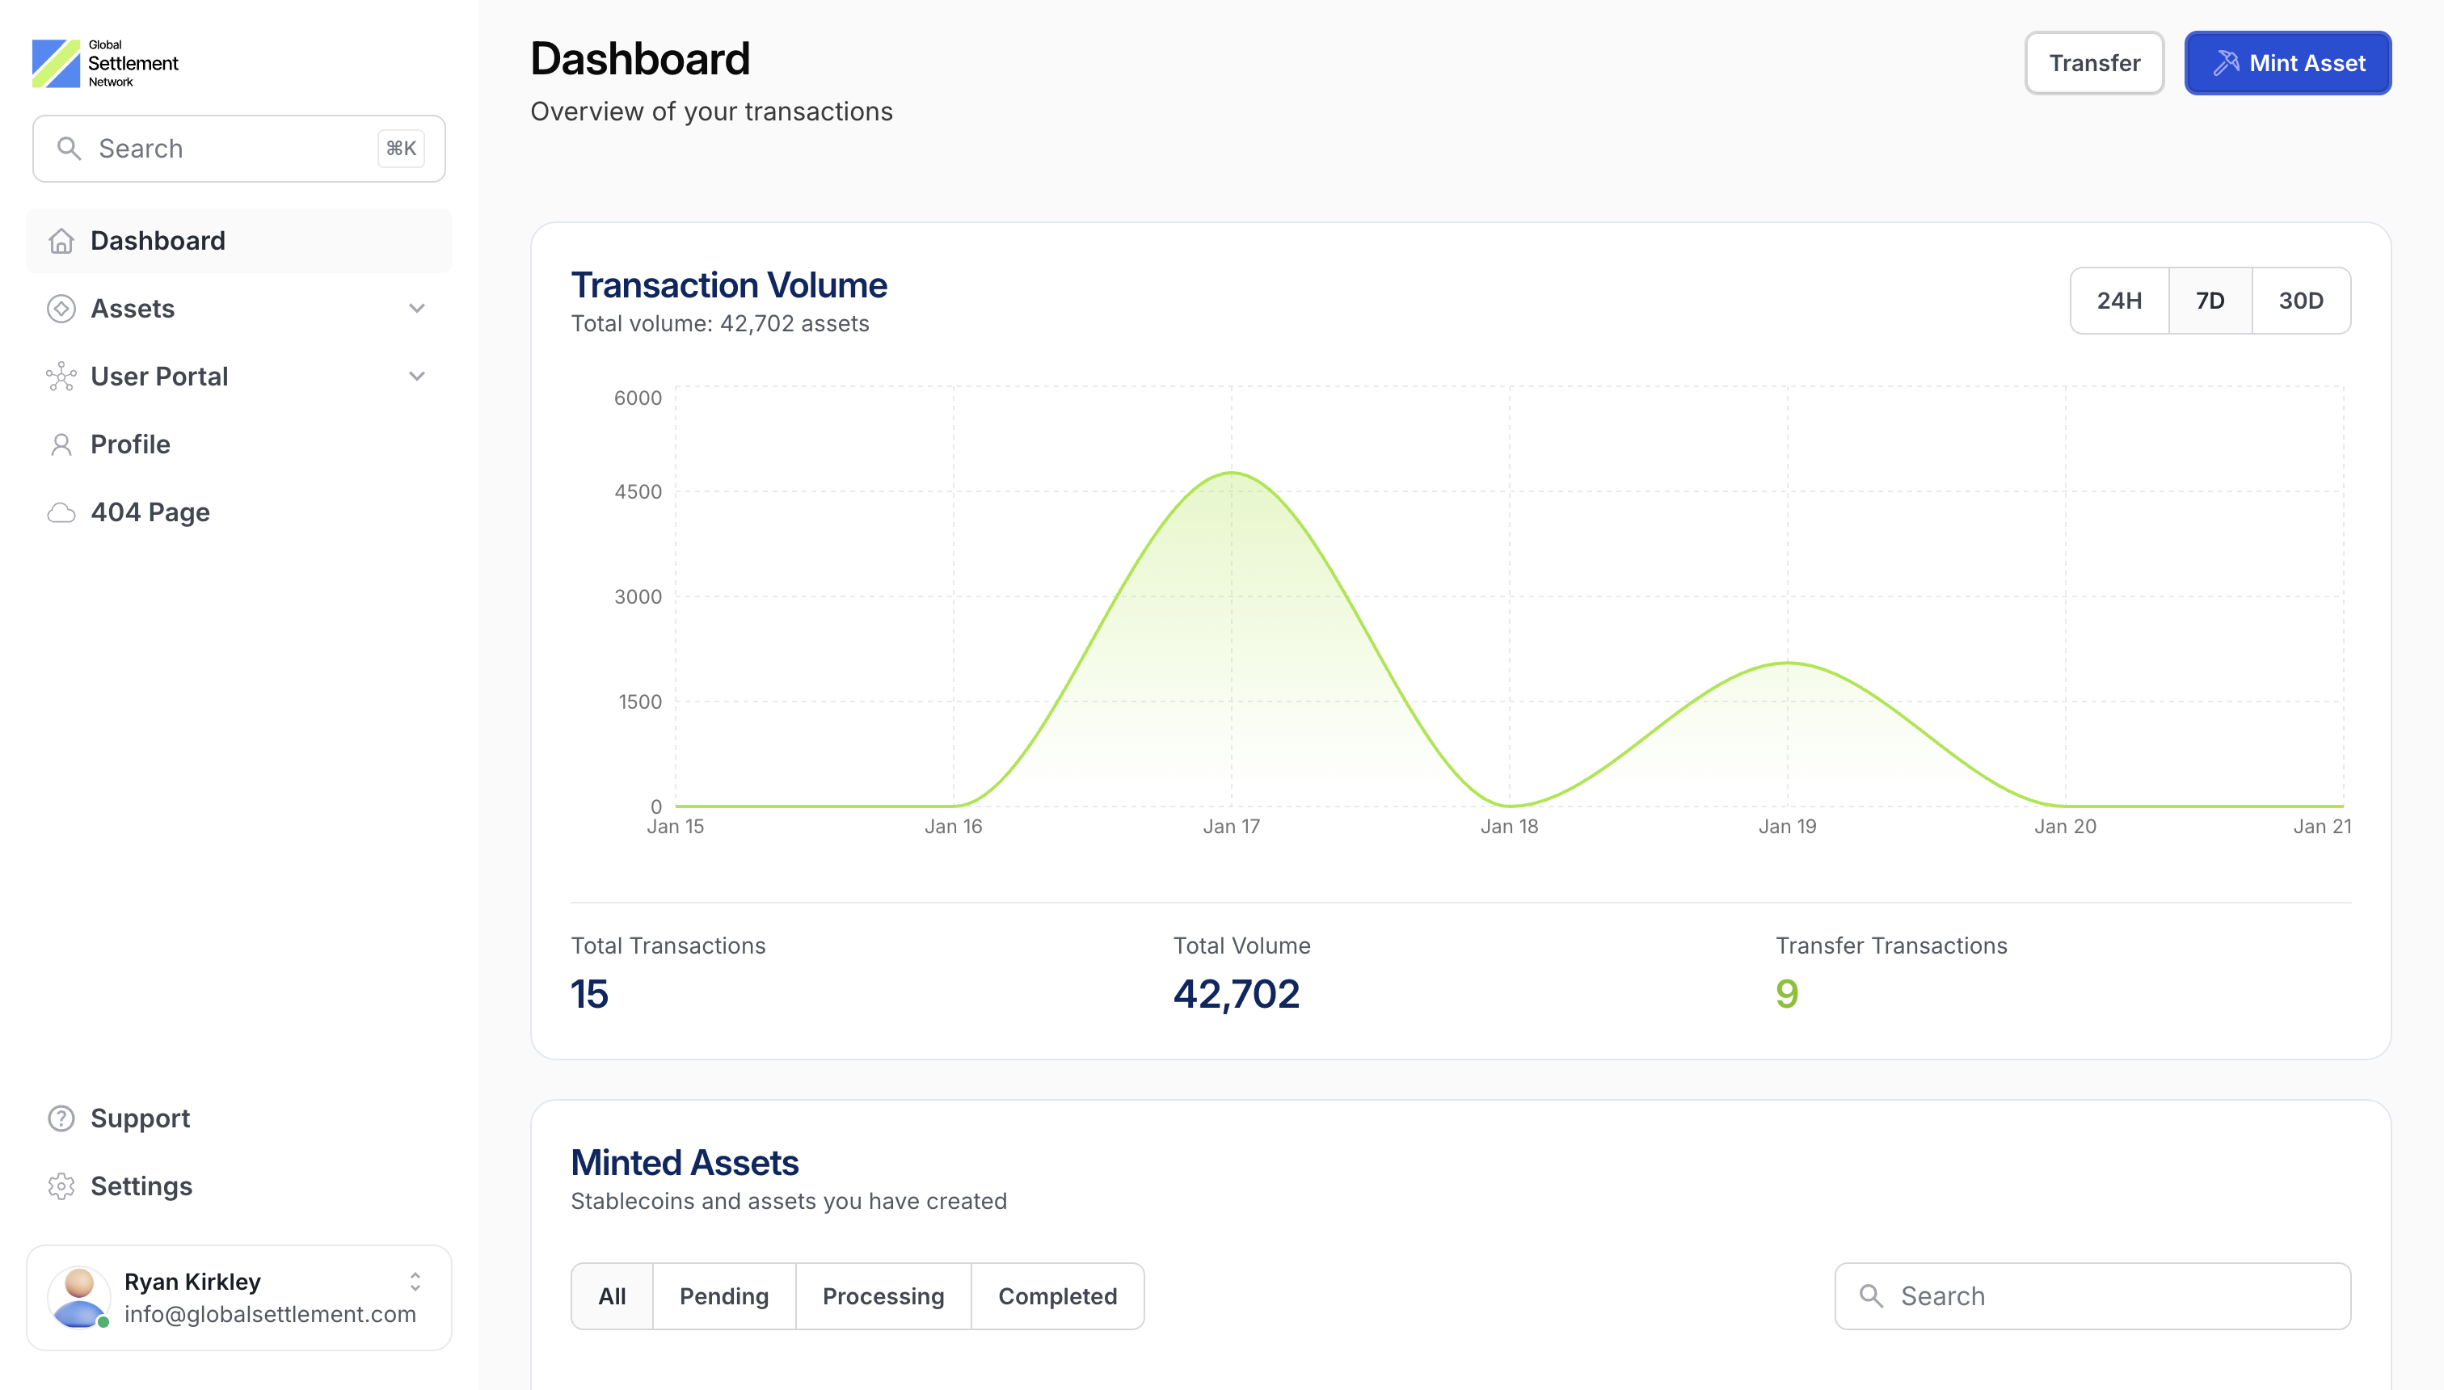Click the Transfer button
2444x1390 pixels.
point(2093,62)
